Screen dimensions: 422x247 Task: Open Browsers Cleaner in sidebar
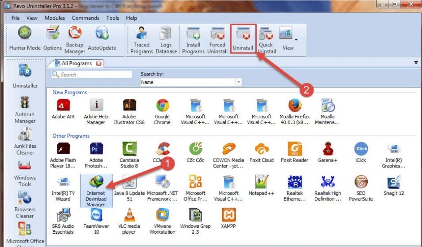tap(25, 205)
